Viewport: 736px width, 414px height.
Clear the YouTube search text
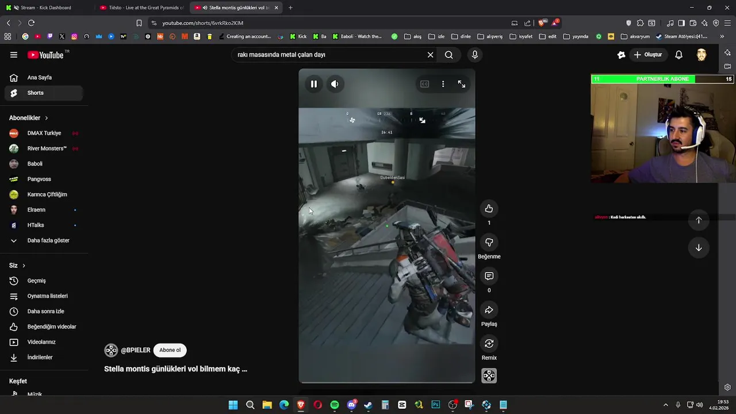click(x=430, y=55)
